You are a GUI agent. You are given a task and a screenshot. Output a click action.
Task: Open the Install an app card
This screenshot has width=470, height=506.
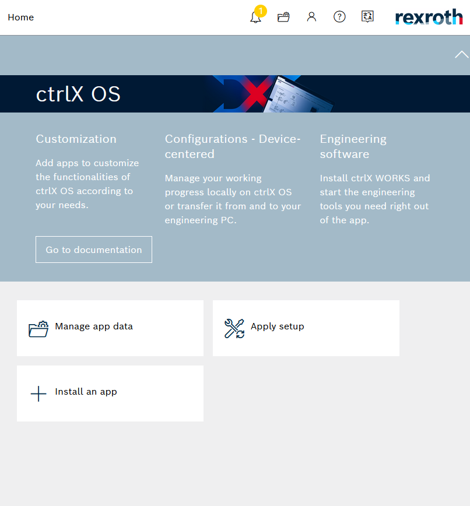click(110, 393)
